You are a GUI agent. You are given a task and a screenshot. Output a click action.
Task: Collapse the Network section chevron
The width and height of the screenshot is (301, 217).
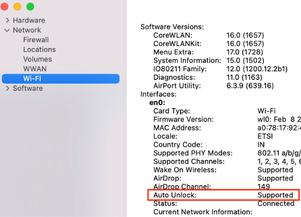point(7,30)
